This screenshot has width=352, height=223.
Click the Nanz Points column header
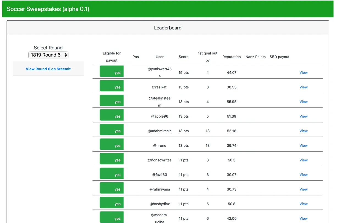[255, 57]
